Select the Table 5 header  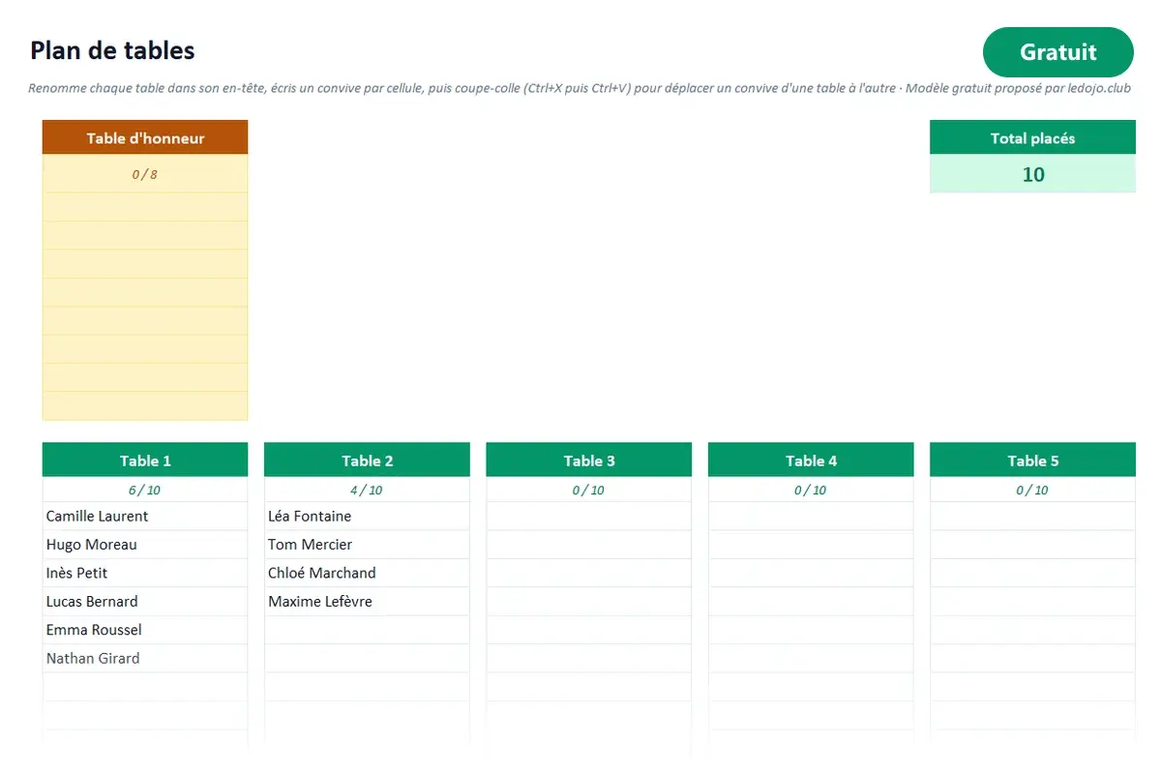coord(1032,461)
